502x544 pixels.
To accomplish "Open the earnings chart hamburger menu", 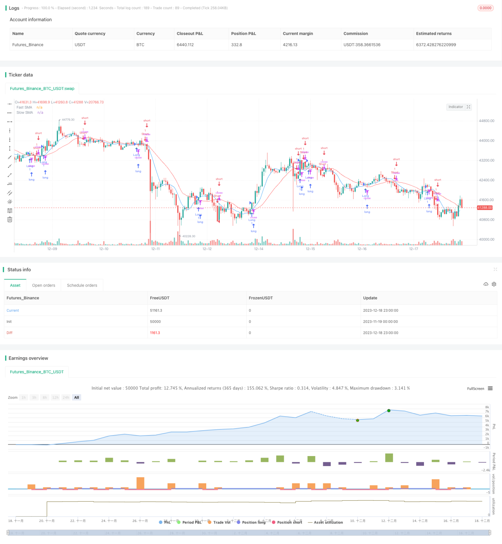I will pos(490,389).
